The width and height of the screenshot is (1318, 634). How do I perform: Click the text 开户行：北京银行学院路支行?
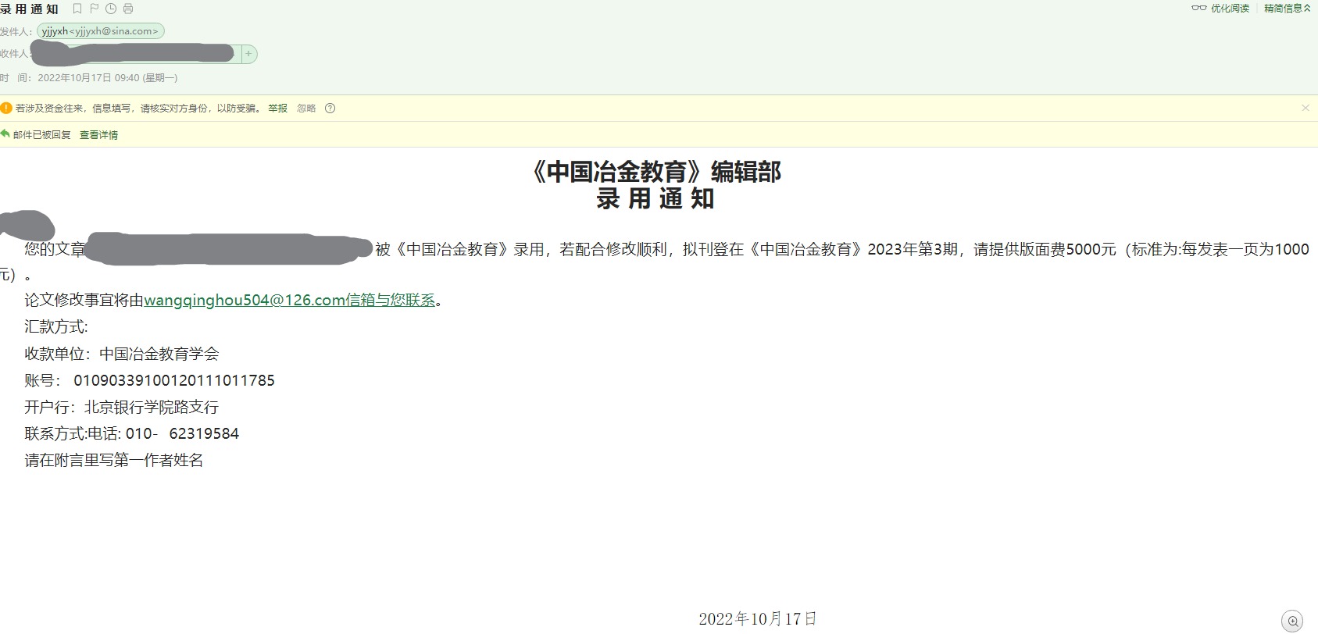[122, 407]
